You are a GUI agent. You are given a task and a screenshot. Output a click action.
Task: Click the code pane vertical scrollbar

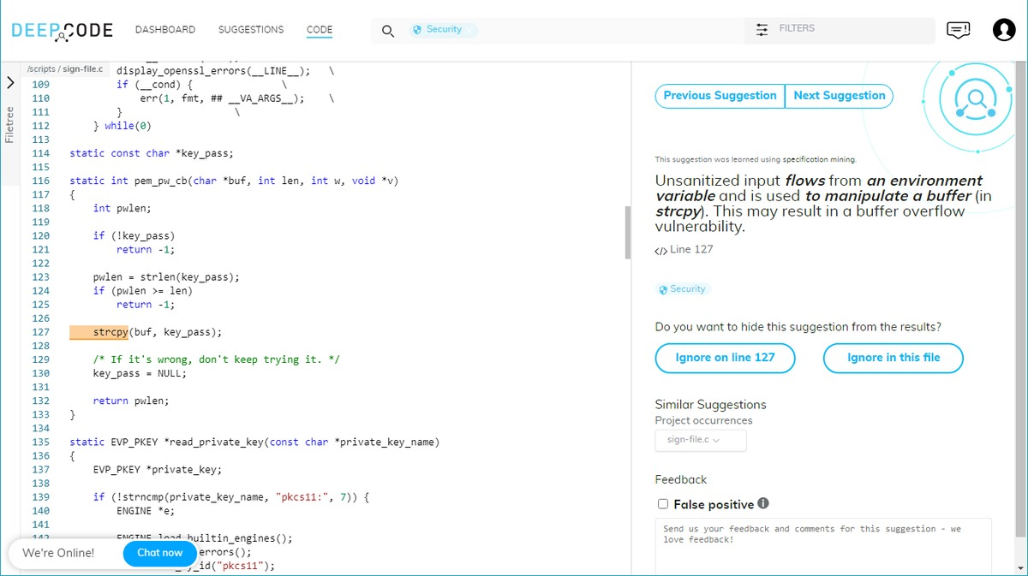628,232
